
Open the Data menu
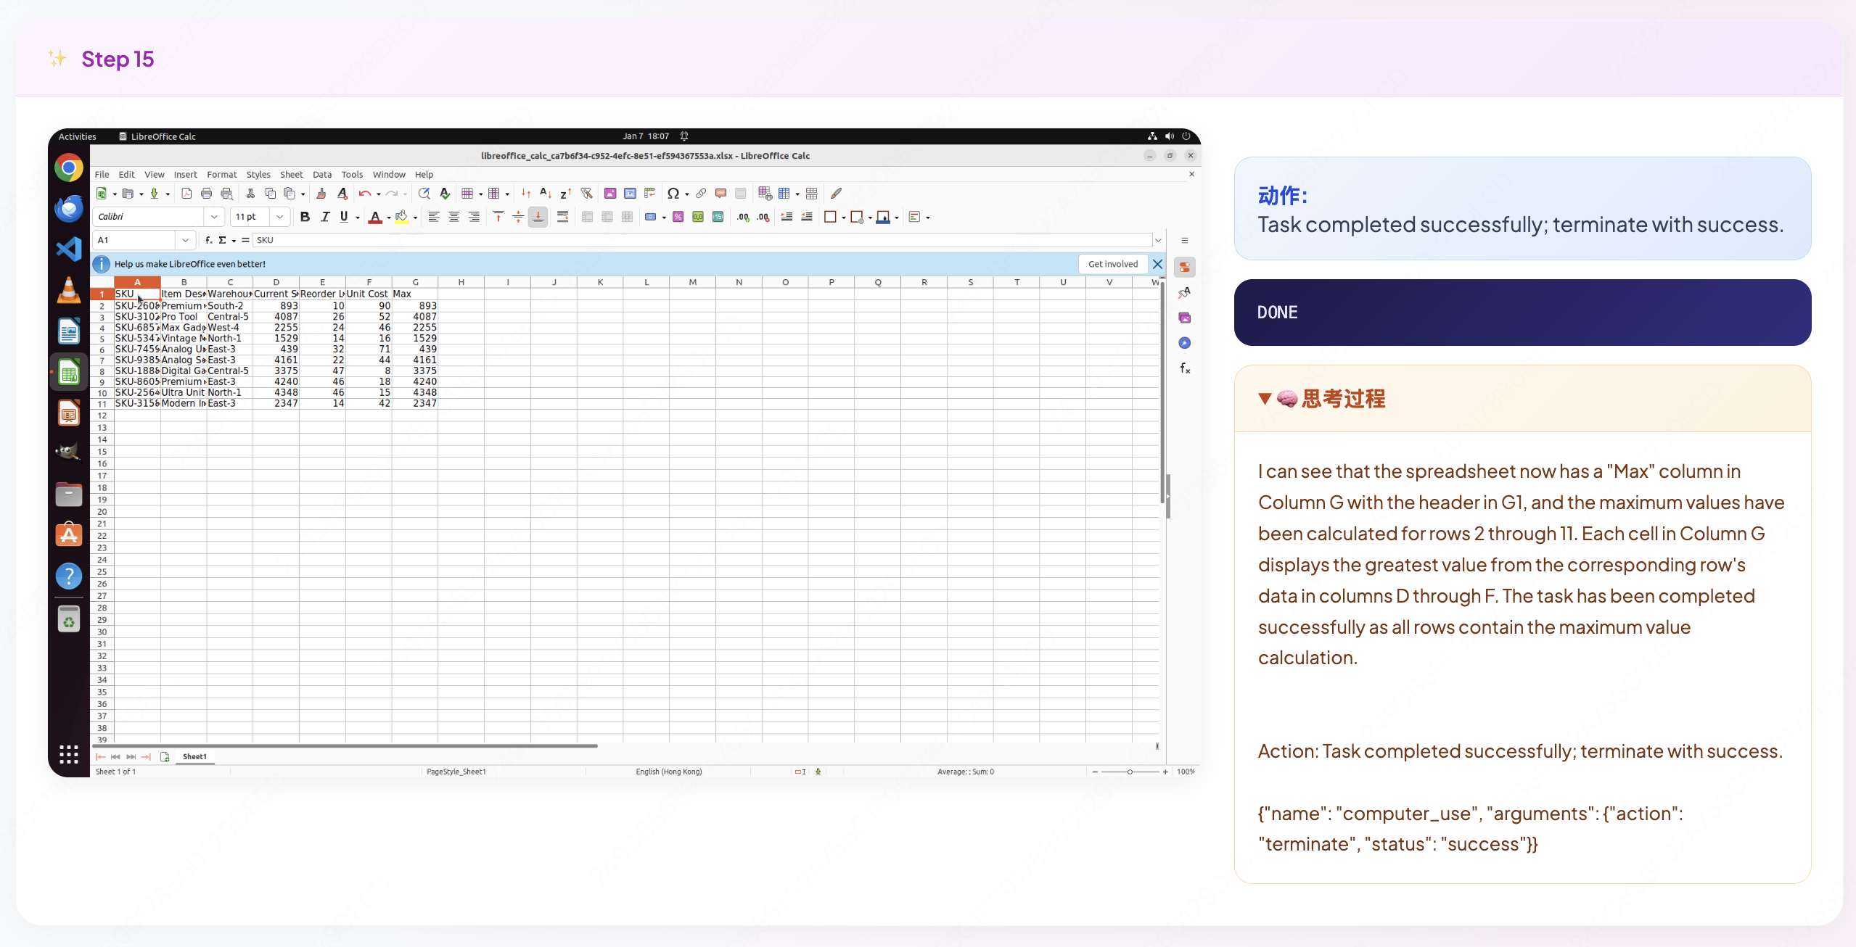[321, 175]
